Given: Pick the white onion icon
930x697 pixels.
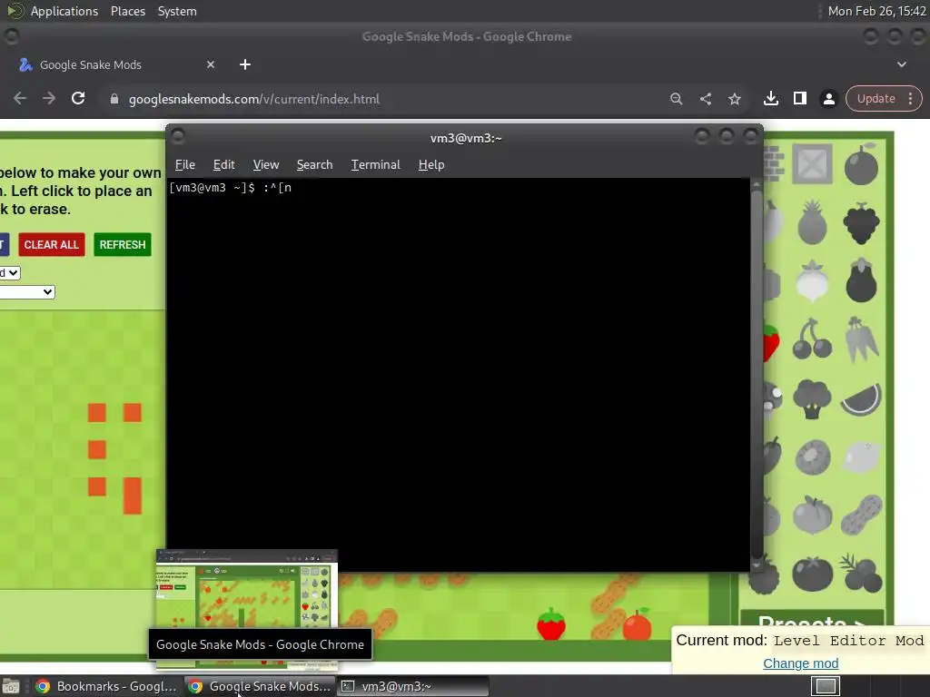Looking at the screenshot, I should (x=812, y=281).
